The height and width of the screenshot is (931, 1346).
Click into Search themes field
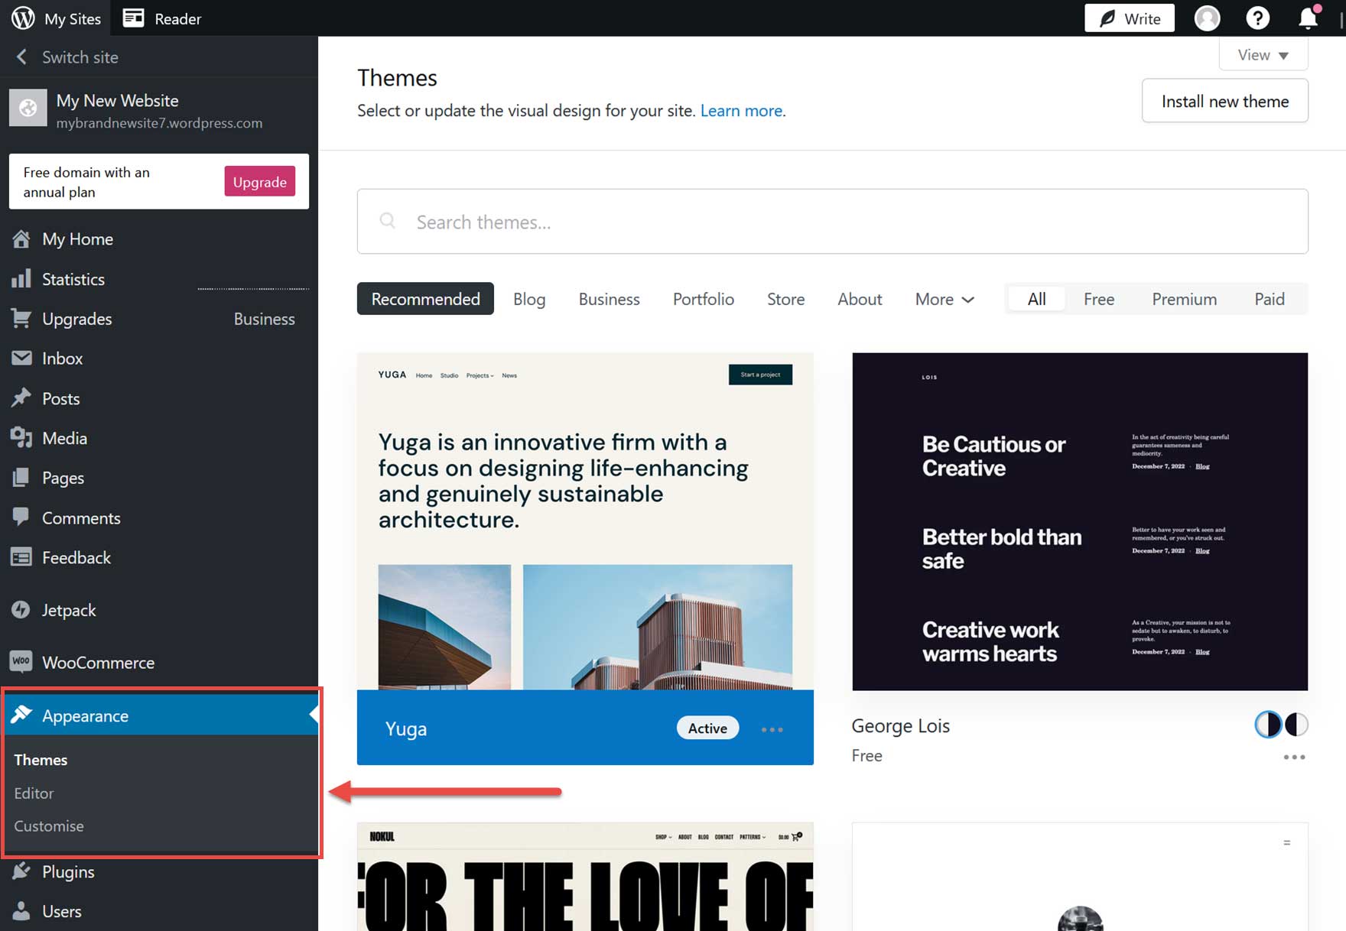pos(832,222)
